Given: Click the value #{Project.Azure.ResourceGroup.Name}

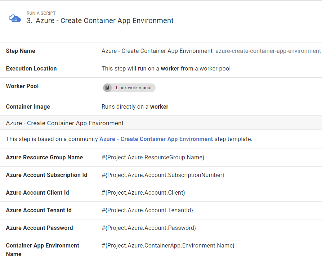Looking at the screenshot, I should [x=153, y=157].
